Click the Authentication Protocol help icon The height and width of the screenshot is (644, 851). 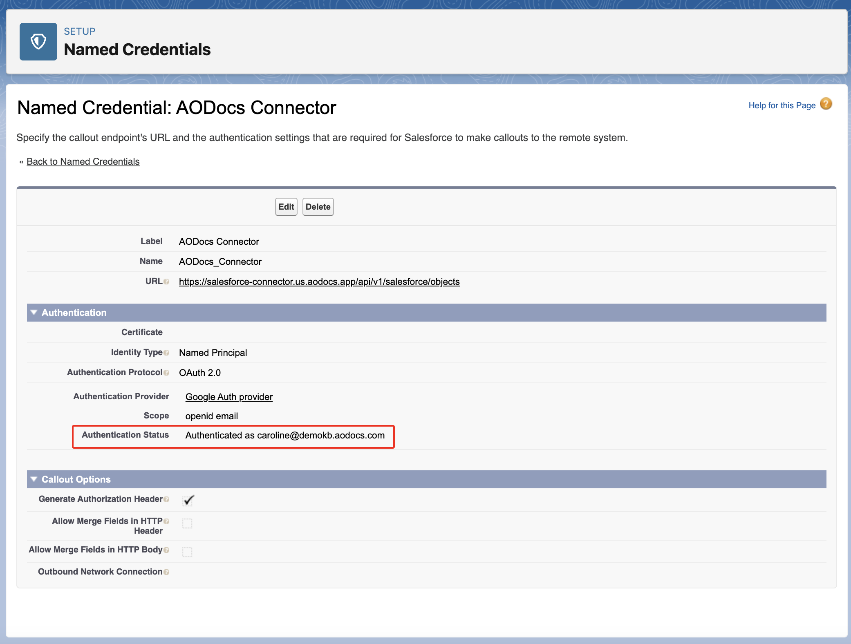(166, 373)
